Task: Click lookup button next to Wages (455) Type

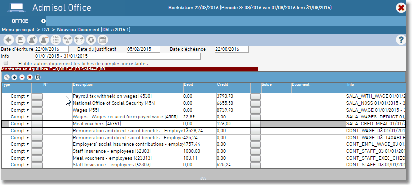Action: tap(37, 110)
